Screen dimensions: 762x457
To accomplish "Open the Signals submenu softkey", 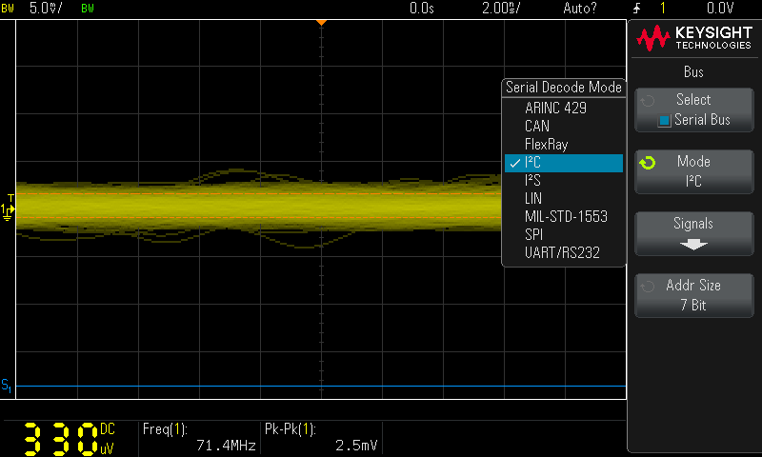I will click(x=692, y=233).
